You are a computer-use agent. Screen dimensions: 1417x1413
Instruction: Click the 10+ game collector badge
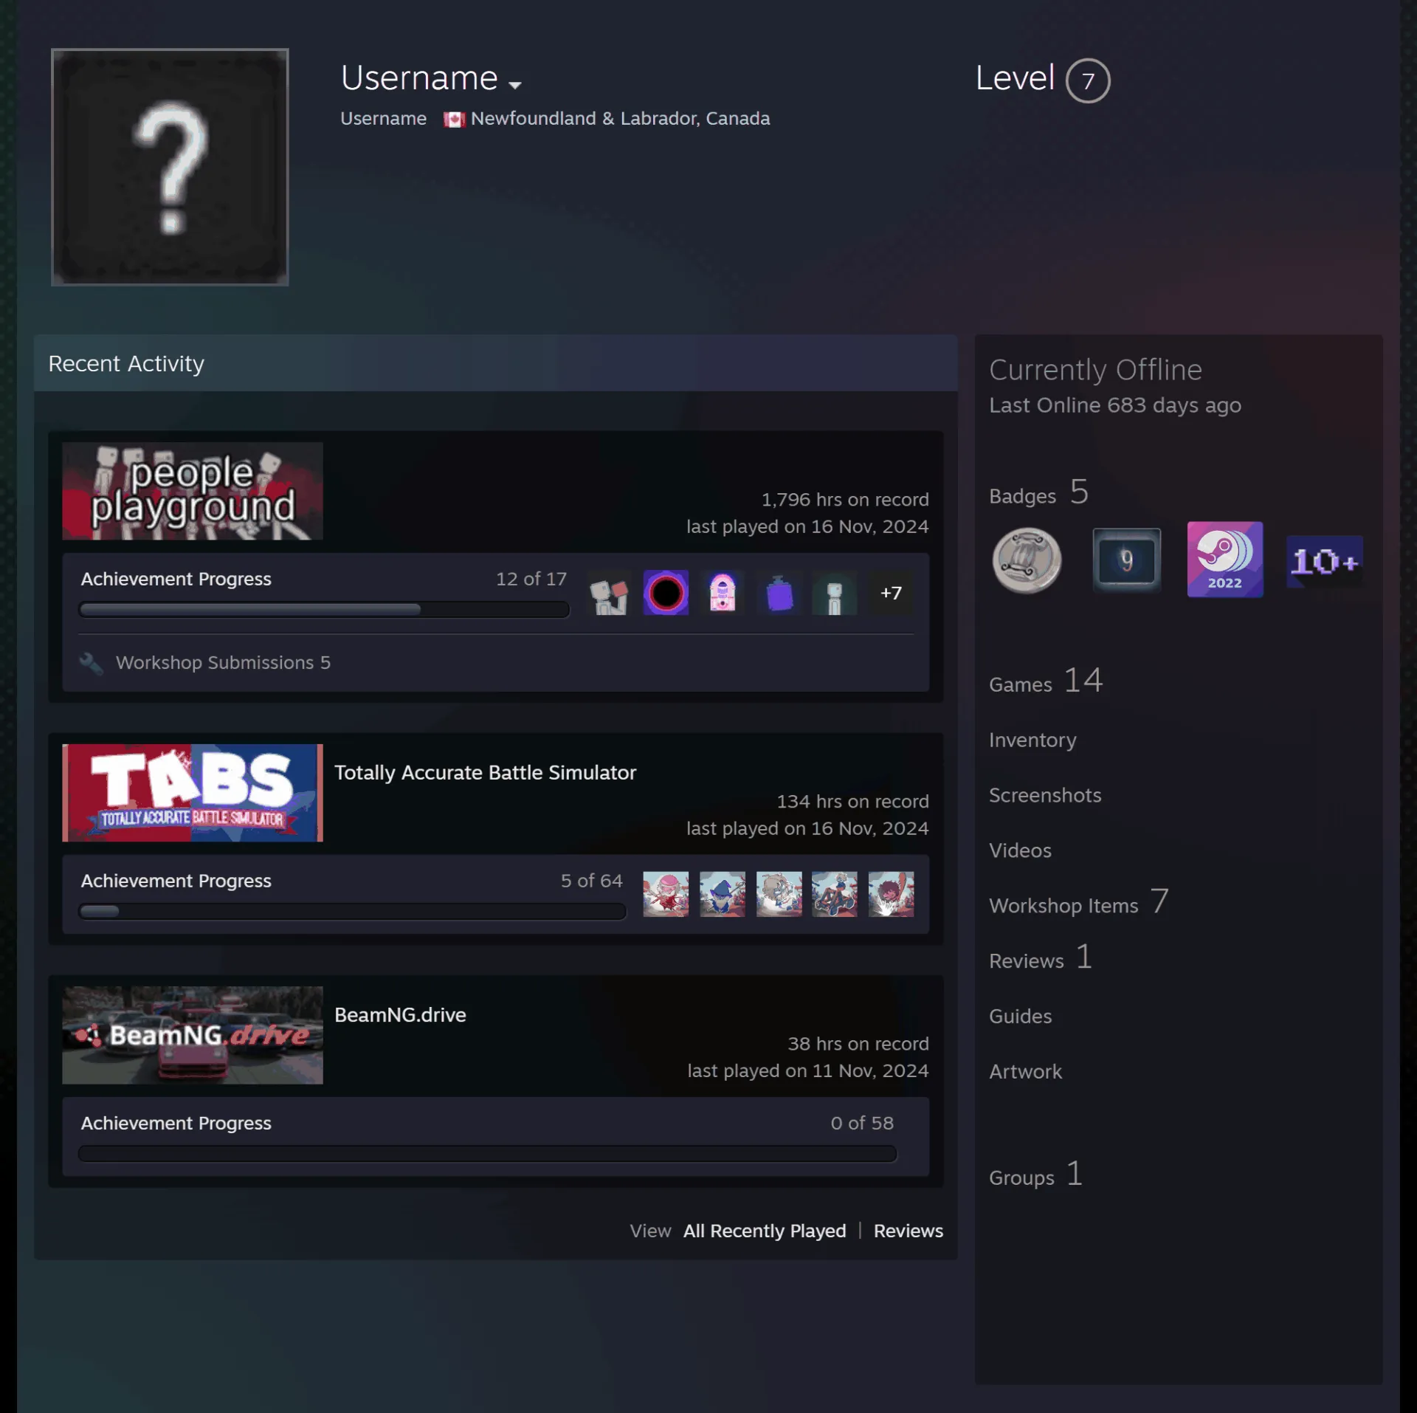[x=1325, y=562]
